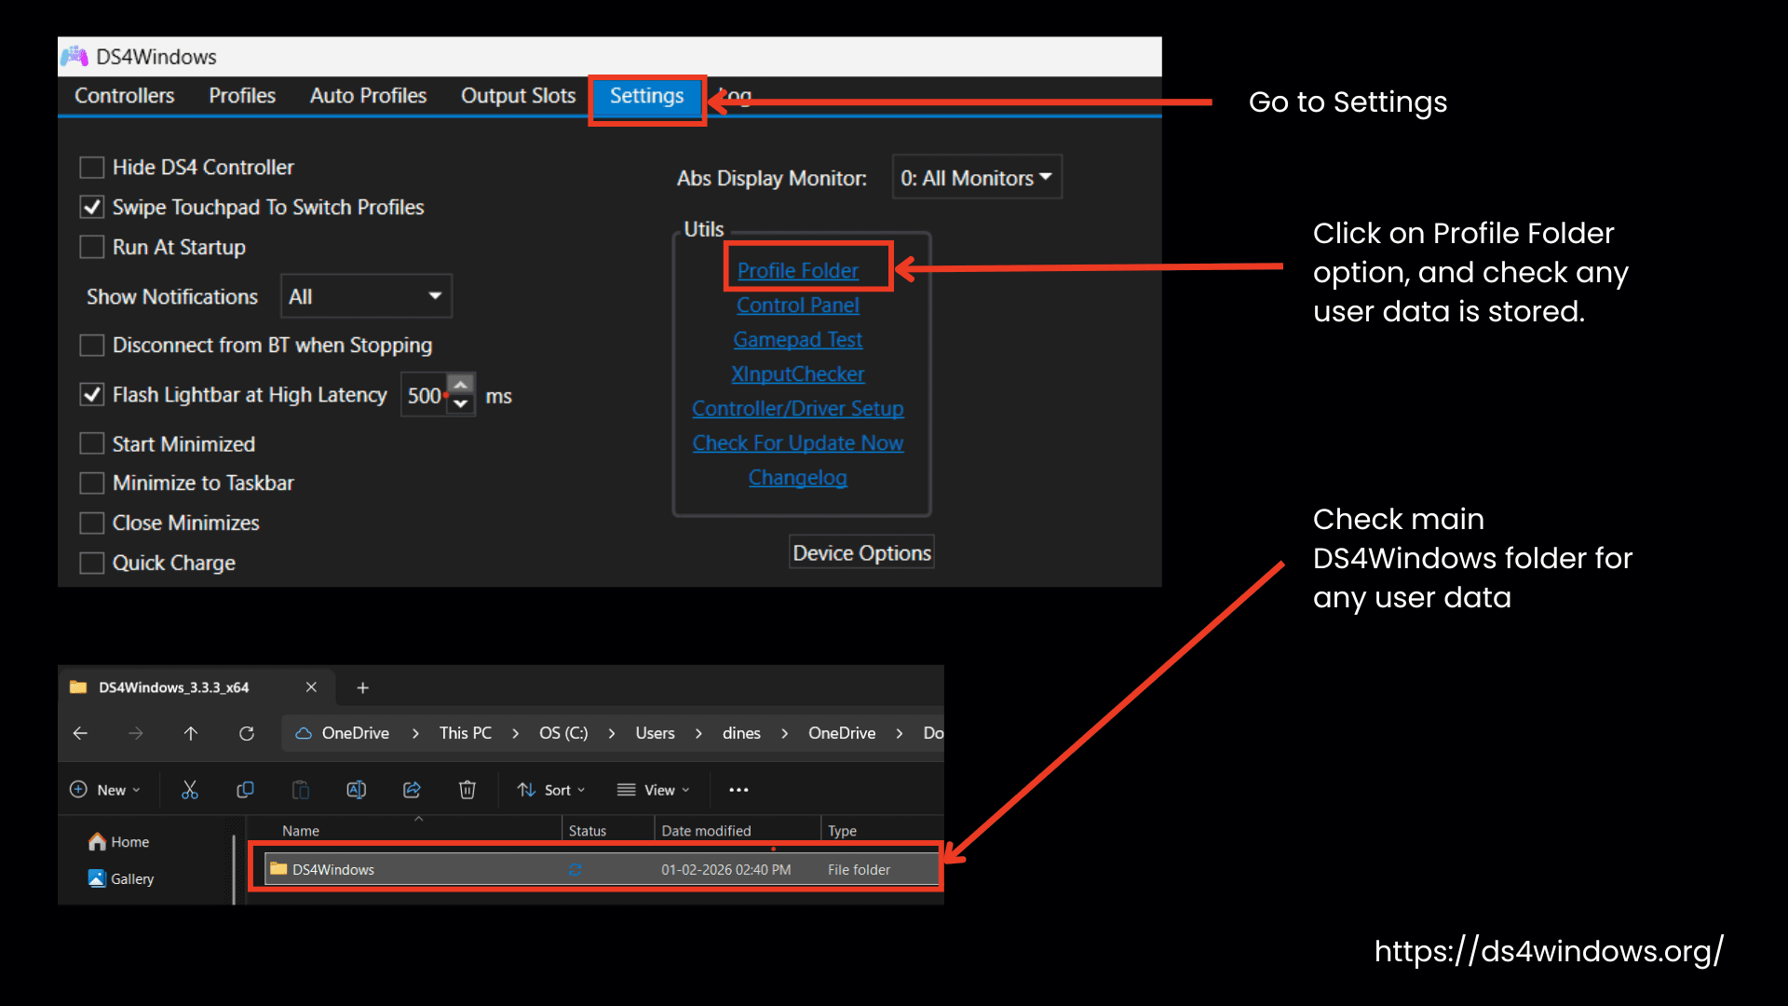Enable Start Minimized option
Screen dimensions: 1788x1006
91,443
